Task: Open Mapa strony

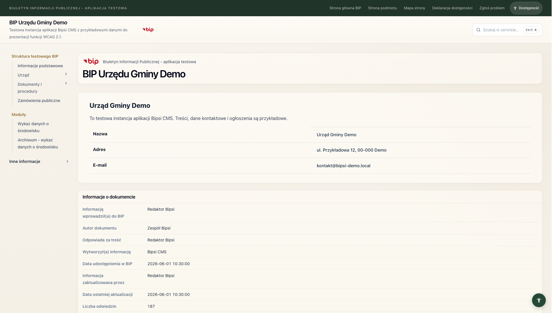Action: (414, 8)
